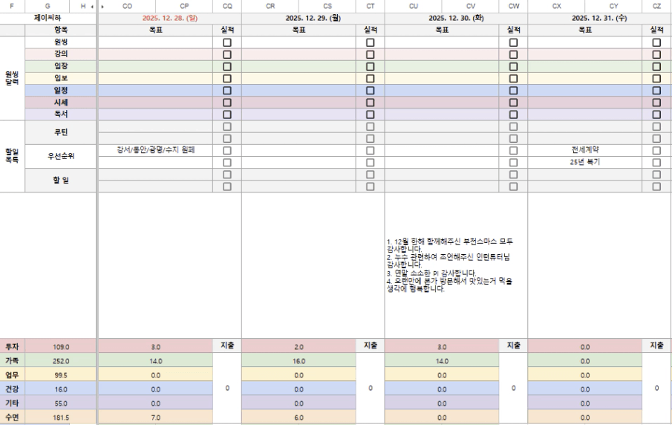672x425 pixels.
Task: Tick checkbox beside 강서/동안/광명/수지 원페
Action: 227,150
